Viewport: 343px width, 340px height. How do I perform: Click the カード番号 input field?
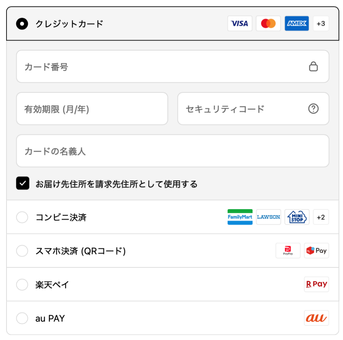pos(163,67)
